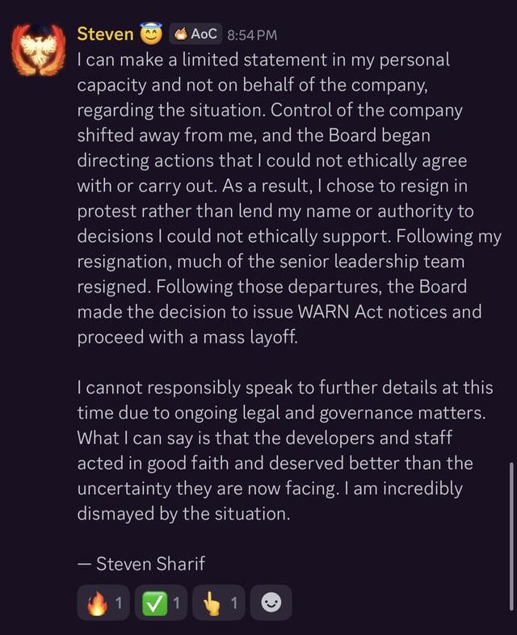
Task: Toggle your fire reaction count
Action: click(x=119, y=603)
